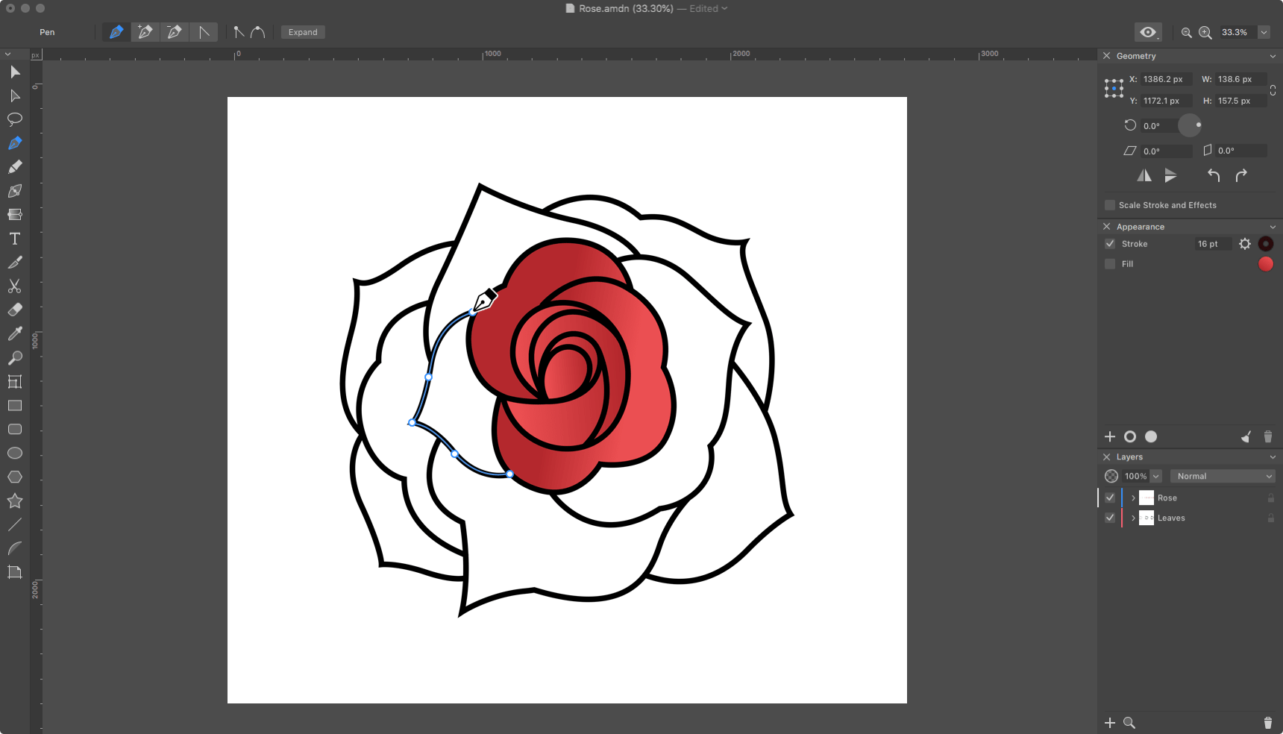
Task: Pick the Eyedropper tool
Action: 14,334
